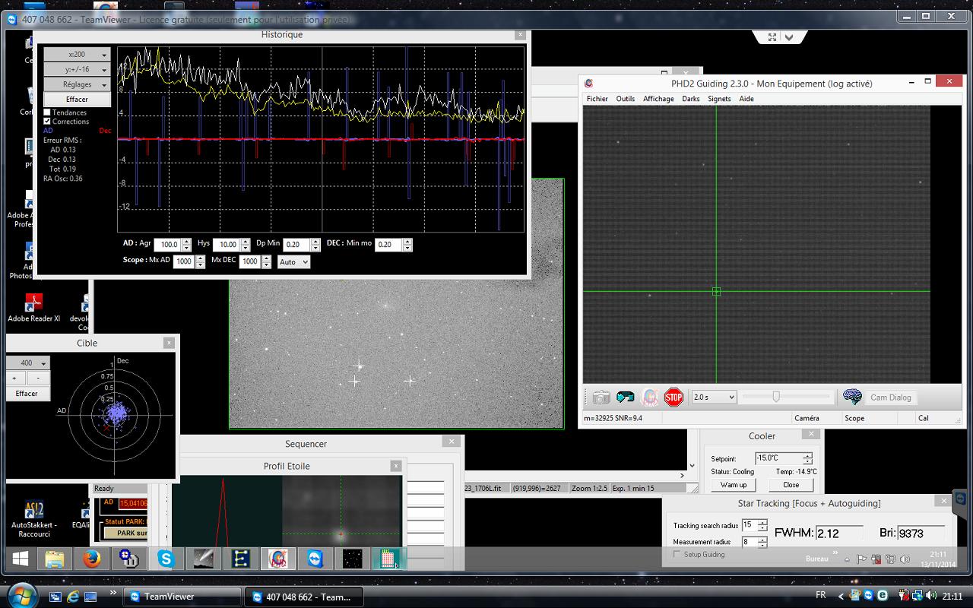The height and width of the screenshot is (608, 973).
Task: Expand the 2.0 s exposure dropdown
Action: [x=713, y=397]
